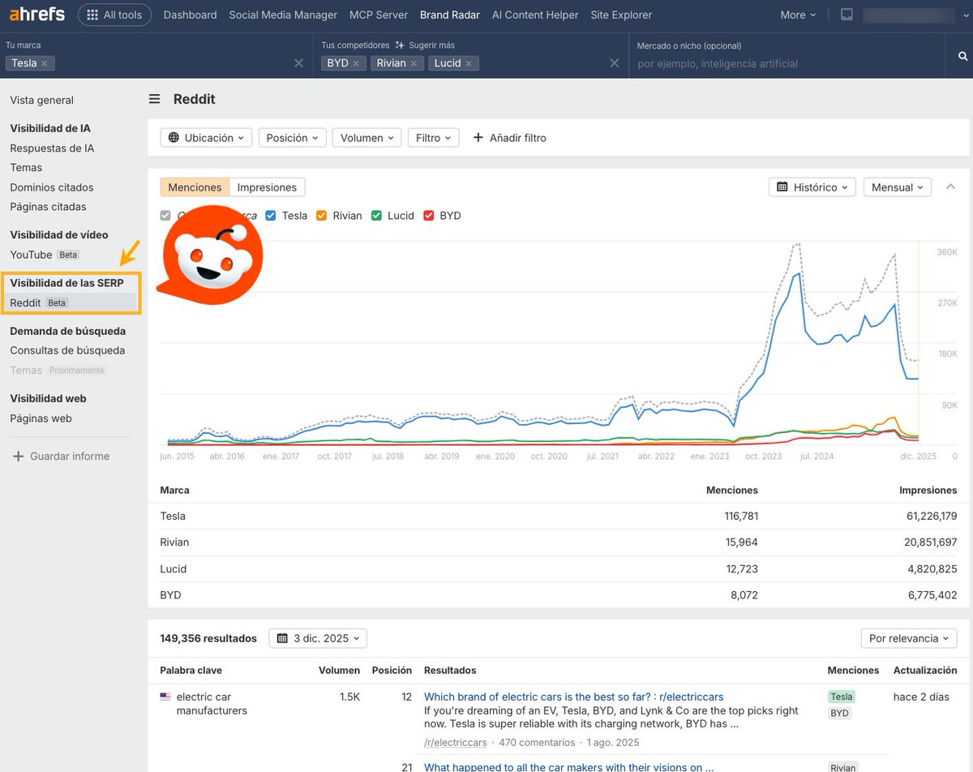Toggle the Rivian series checkbox

point(322,216)
